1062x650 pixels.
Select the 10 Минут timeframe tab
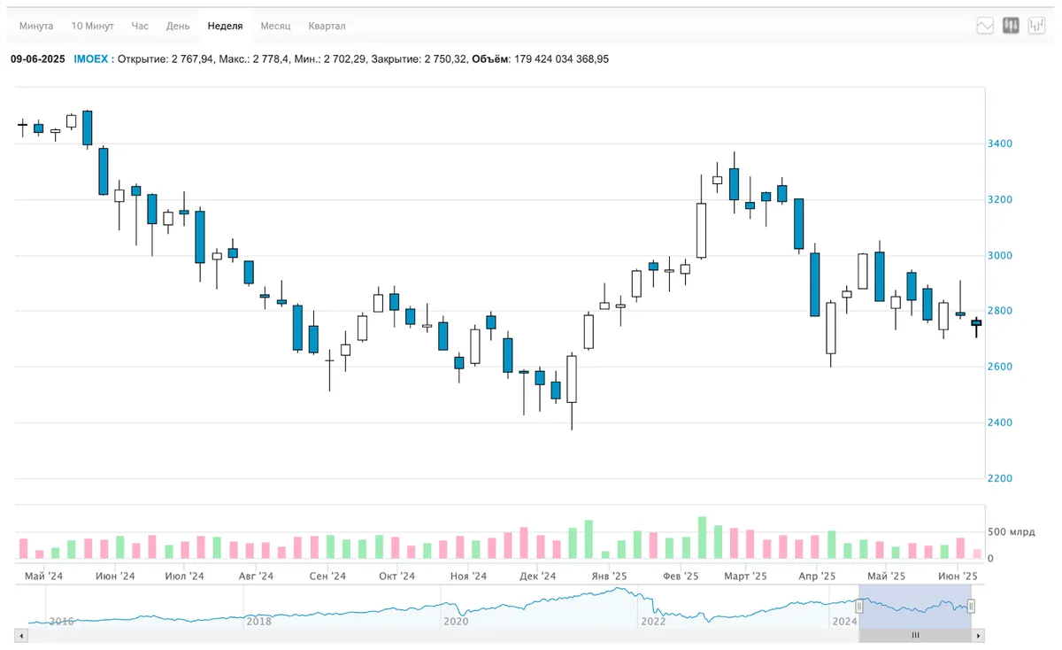coord(93,26)
